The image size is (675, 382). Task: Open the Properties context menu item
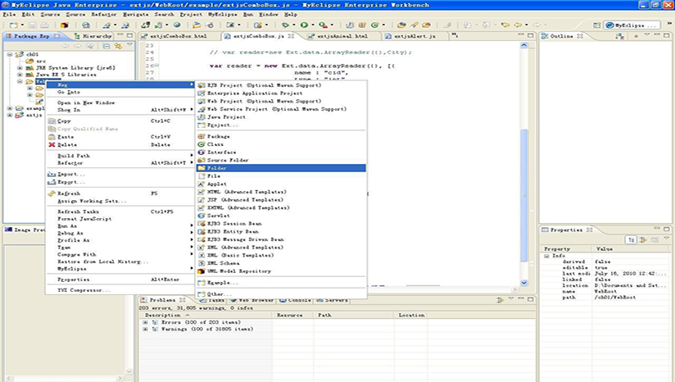point(73,280)
